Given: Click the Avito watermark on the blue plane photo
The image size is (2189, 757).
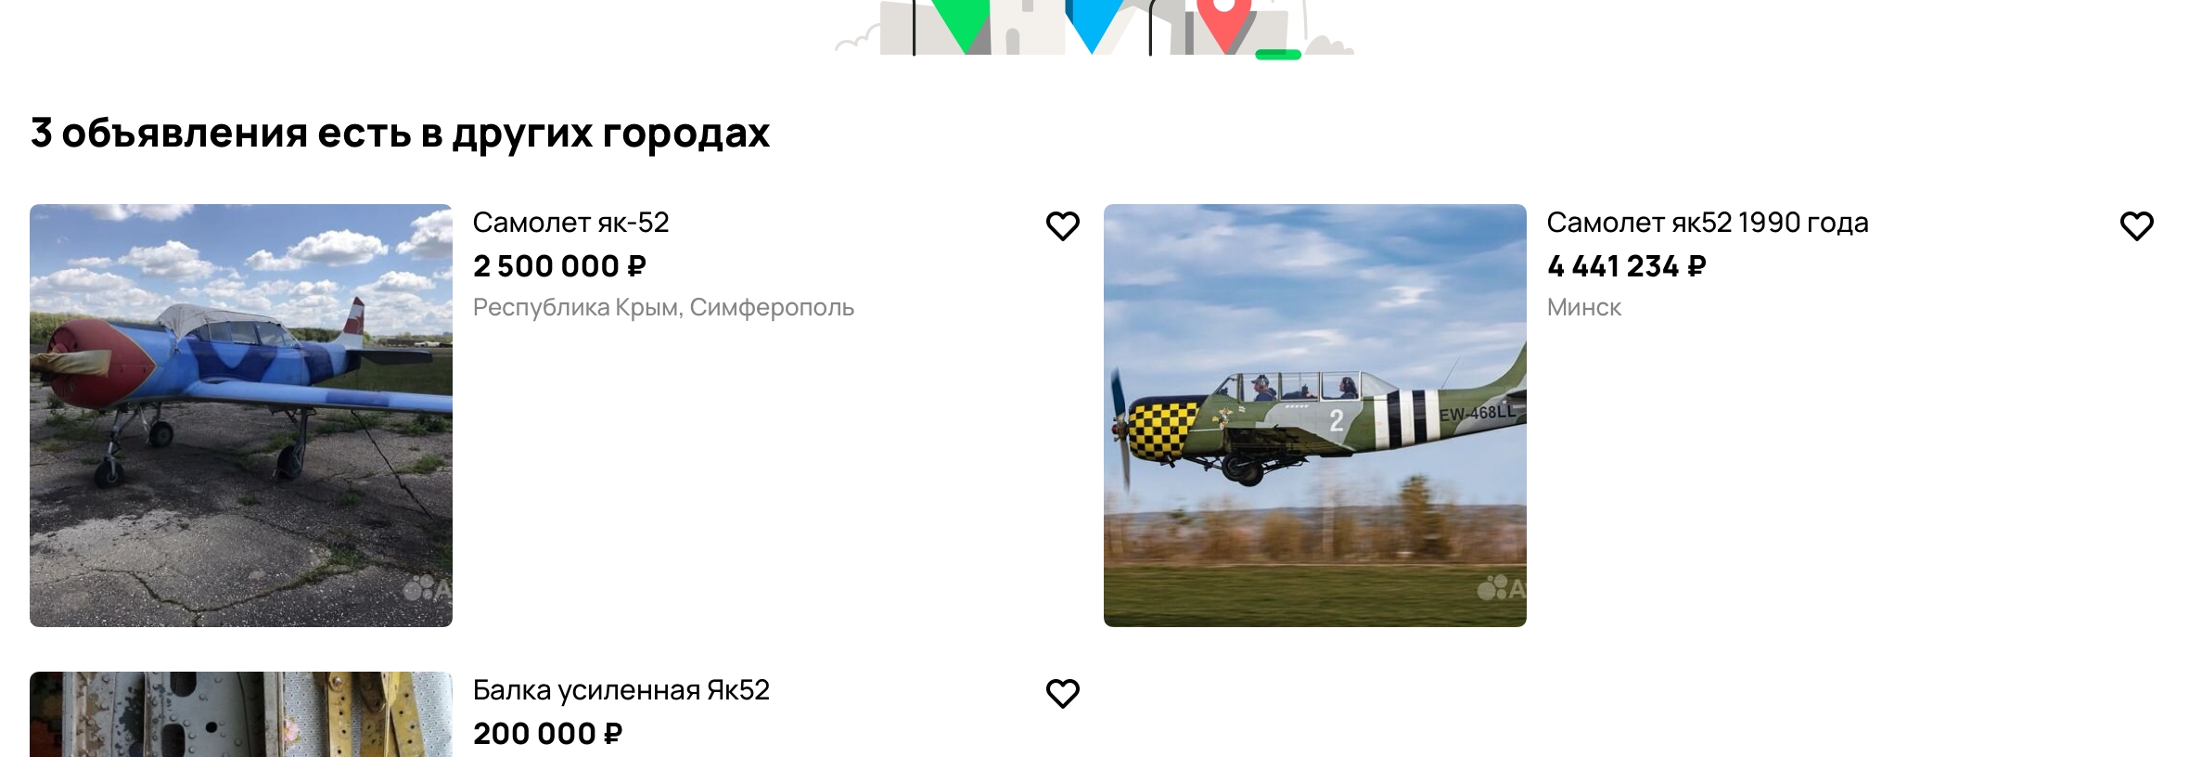Looking at the screenshot, I should tap(428, 588).
